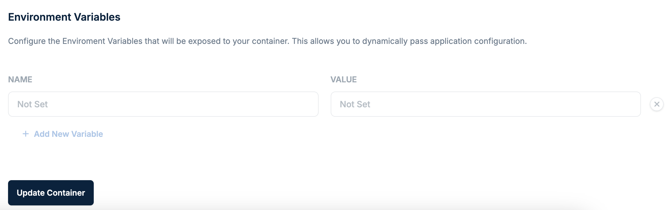
Task: Click the "Not Set" placeholder under VALUE
Action: 355,104
